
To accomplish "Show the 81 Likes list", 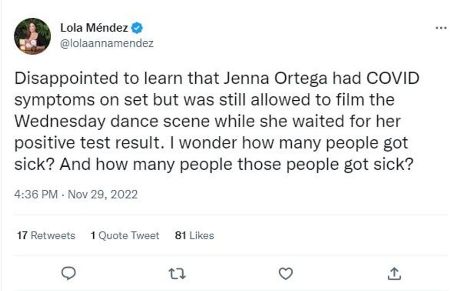I will [x=194, y=236].
